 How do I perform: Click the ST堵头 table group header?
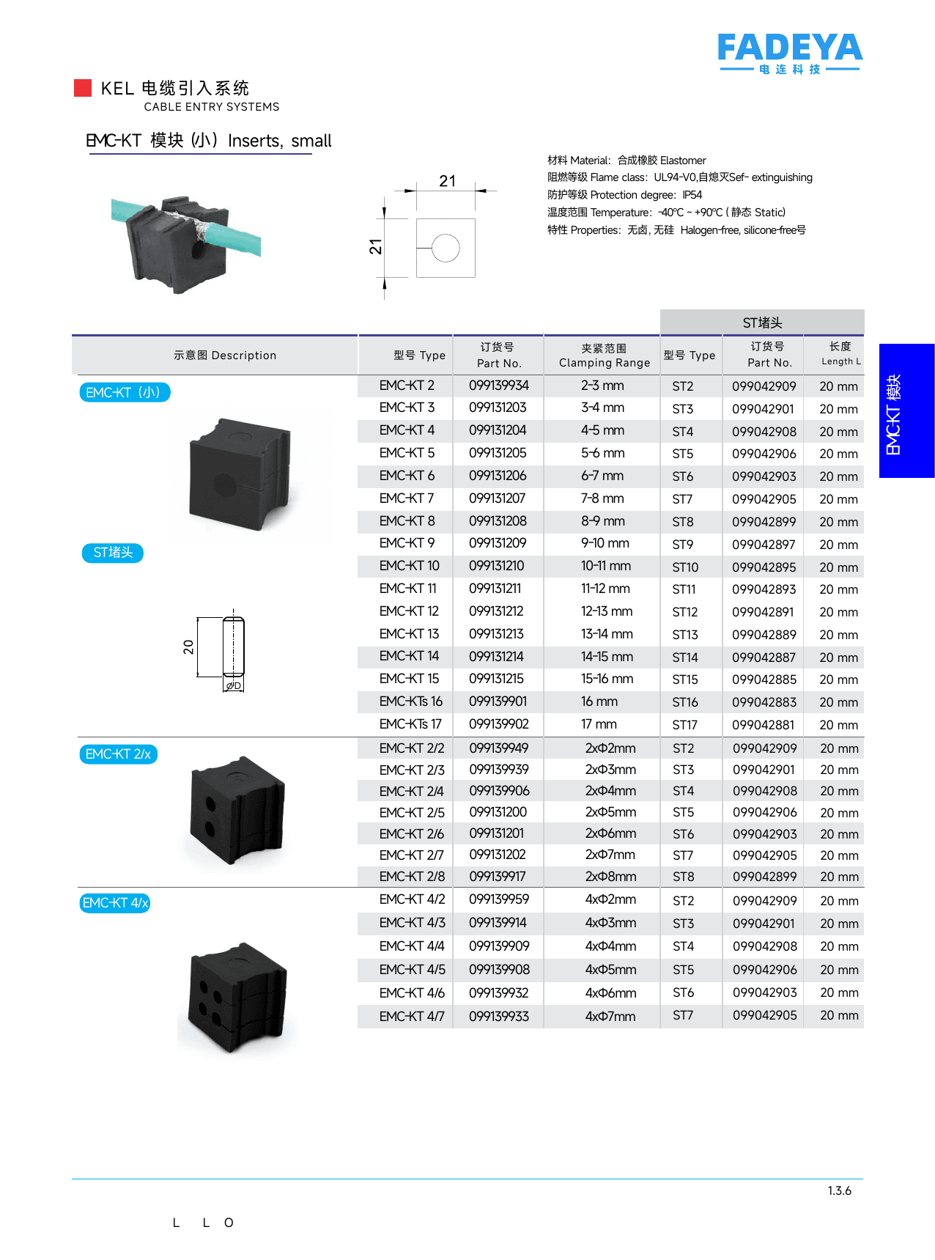point(762,323)
